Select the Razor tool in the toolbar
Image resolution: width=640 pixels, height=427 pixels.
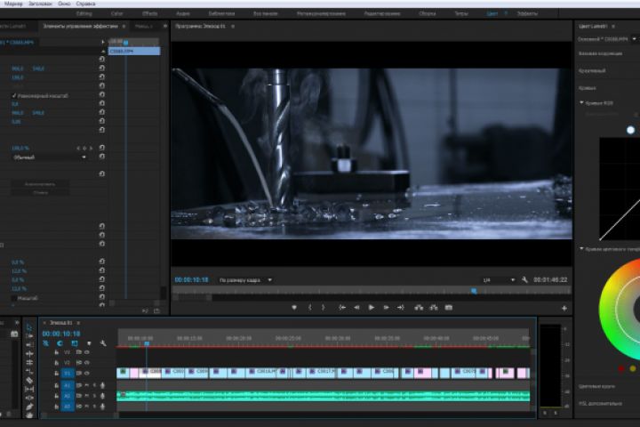(x=29, y=380)
